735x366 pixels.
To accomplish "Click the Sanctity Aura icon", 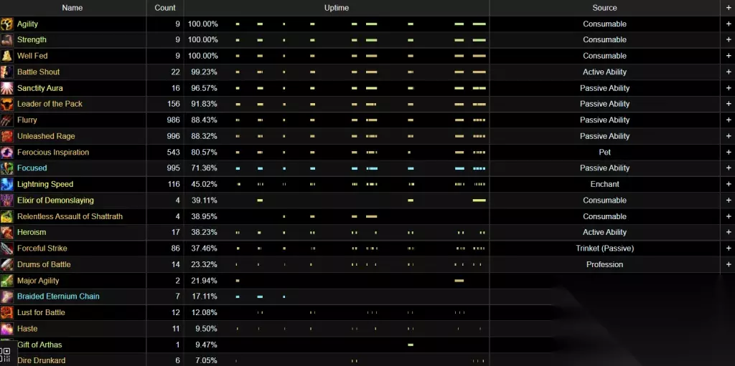I will (6, 88).
